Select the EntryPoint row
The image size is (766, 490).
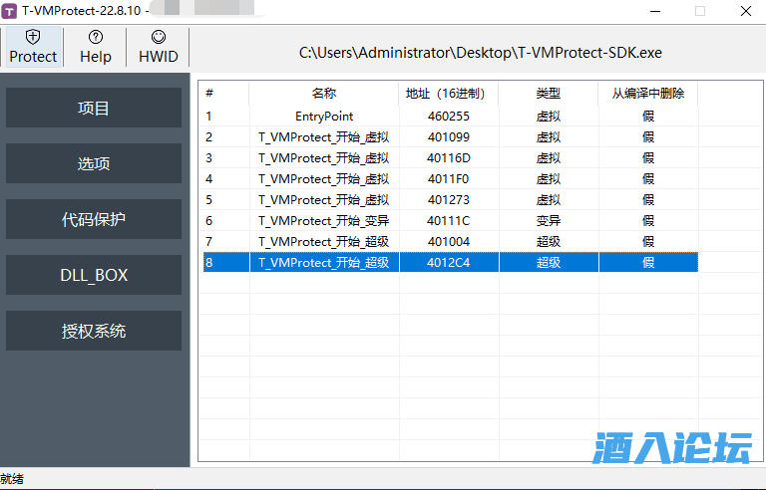(323, 116)
